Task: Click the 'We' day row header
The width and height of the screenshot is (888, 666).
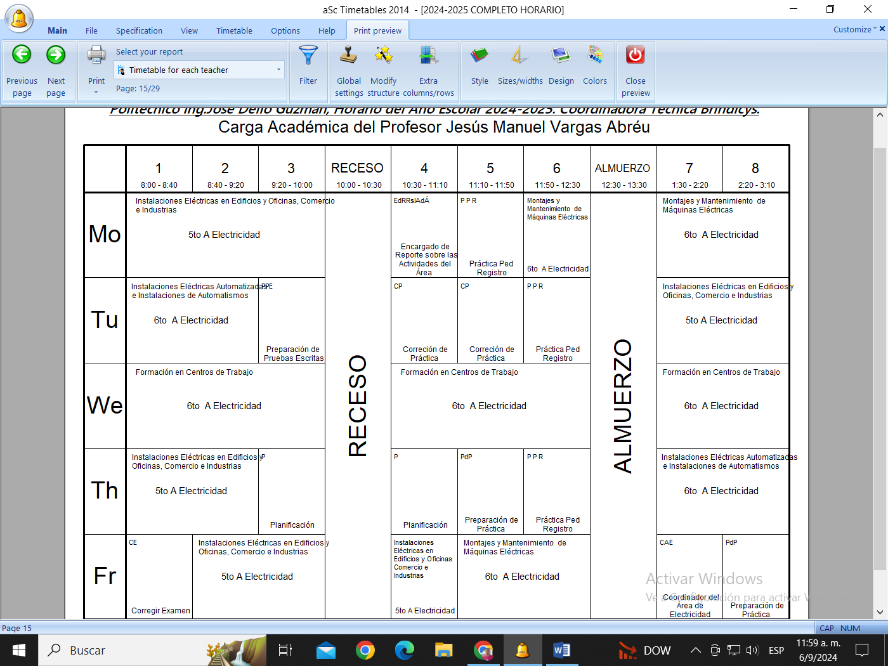Action: tap(105, 405)
